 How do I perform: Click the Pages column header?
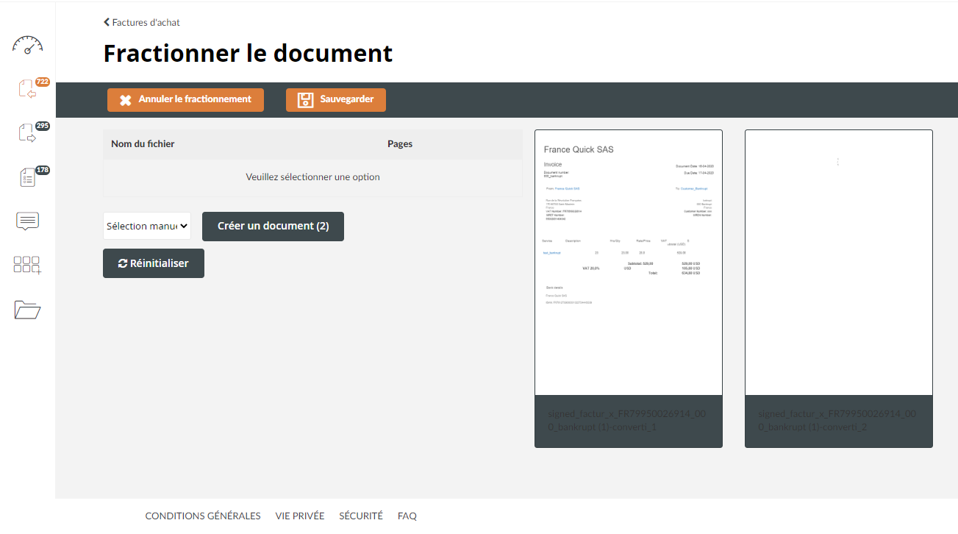click(x=400, y=144)
